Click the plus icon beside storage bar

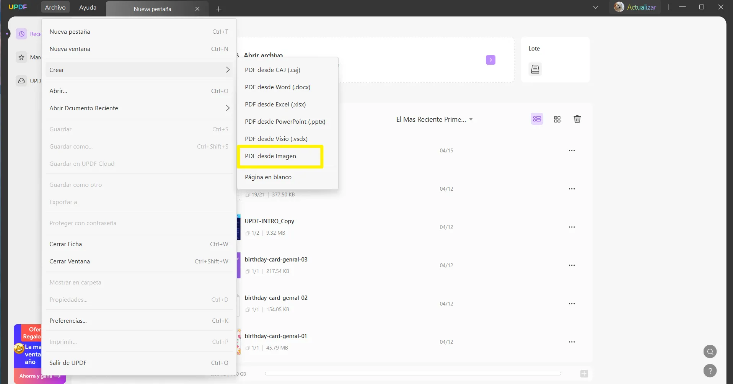coord(584,374)
